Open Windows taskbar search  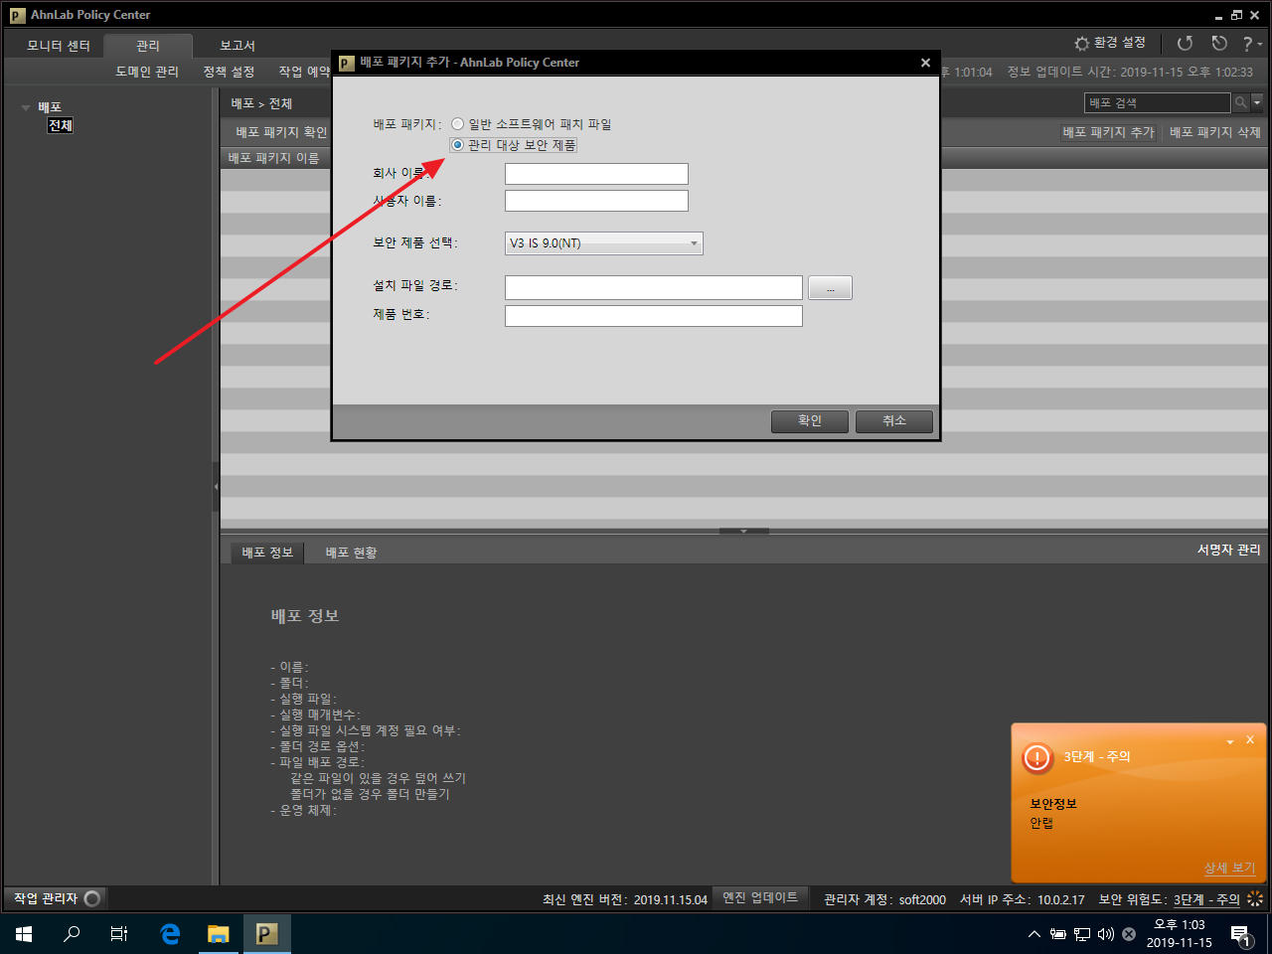tap(72, 934)
